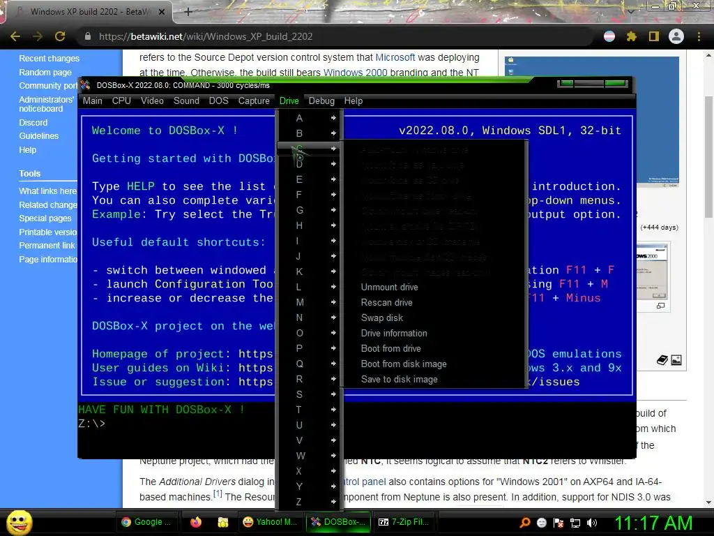Open the folder icon in taskbar
The image size is (714, 536).
222,522
